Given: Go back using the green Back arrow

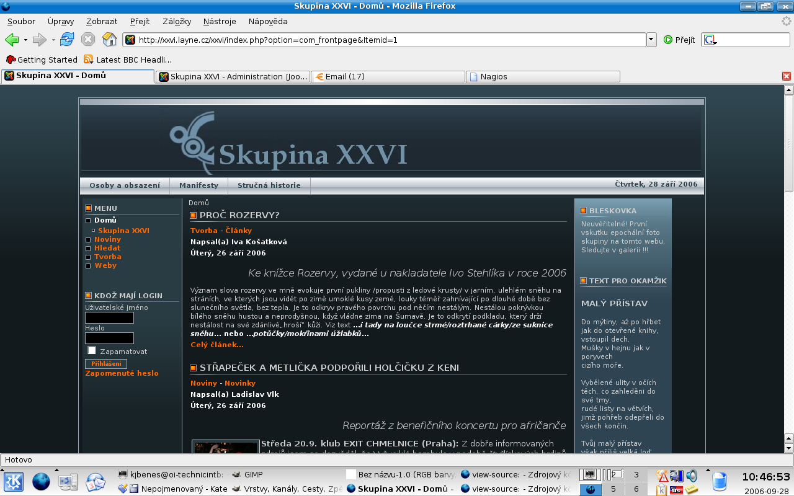Looking at the screenshot, I should click(12, 40).
